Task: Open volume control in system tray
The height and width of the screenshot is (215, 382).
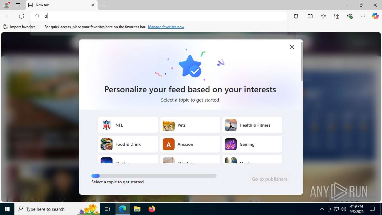Action: 344,209
